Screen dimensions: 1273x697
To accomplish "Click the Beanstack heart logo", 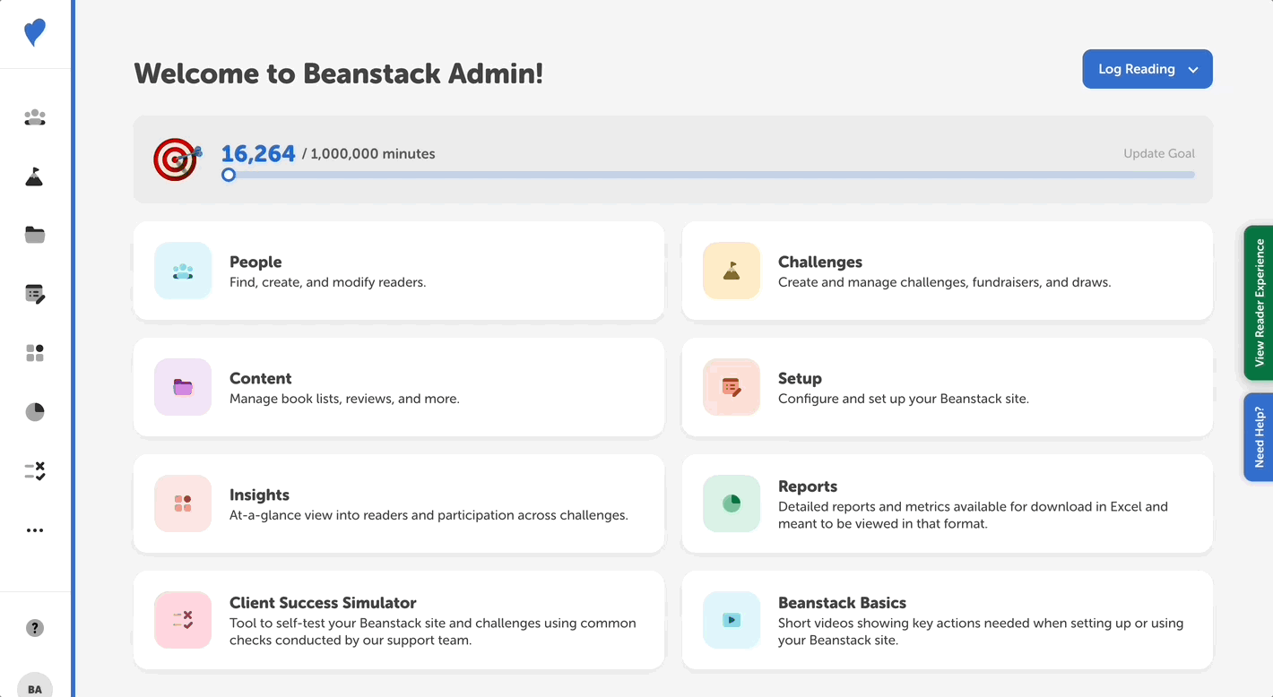I will [34, 32].
